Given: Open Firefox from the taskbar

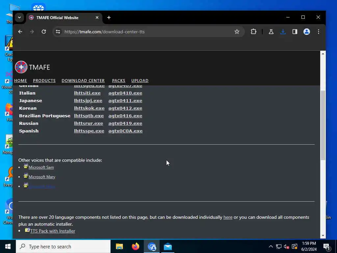Looking at the screenshot, I should (x=135, y=246).
